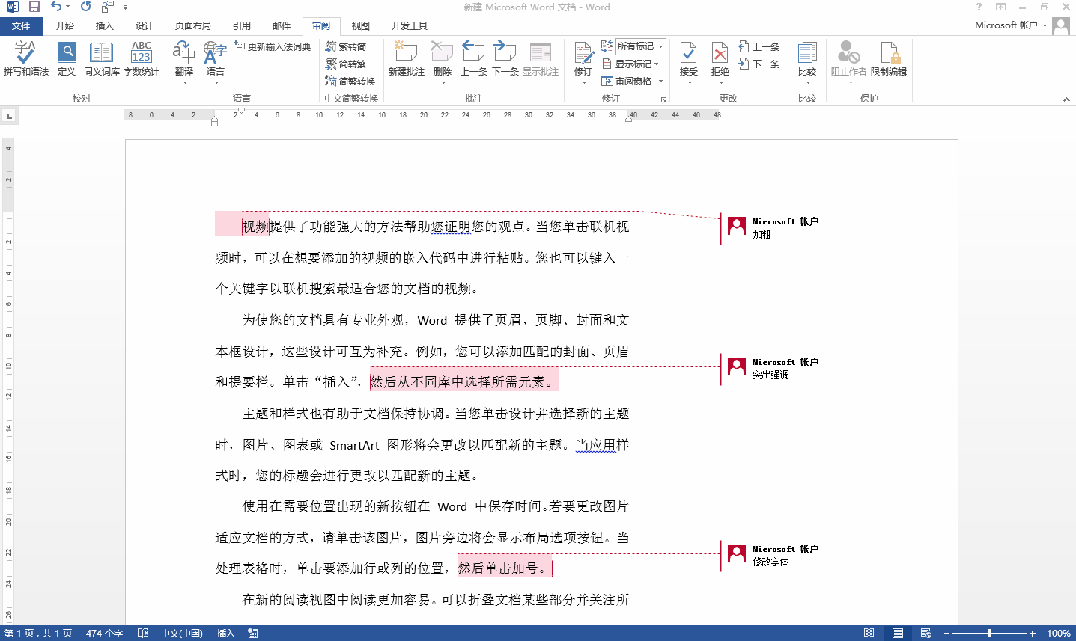Open 比较 to compare documents

click(807, 60)
